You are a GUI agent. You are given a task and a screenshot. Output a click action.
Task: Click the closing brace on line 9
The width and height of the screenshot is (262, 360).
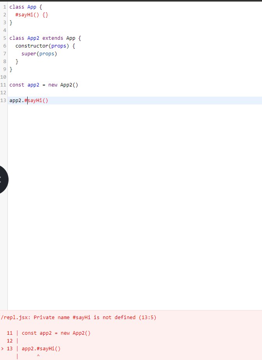click(x=11, y=69)
